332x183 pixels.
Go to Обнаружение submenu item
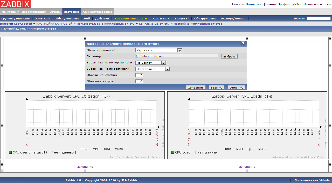[205, 19]
